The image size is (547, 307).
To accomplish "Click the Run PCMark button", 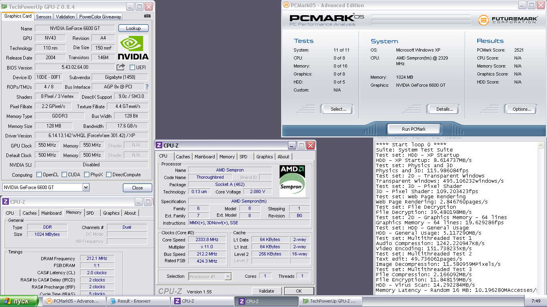I will pos(414,129).
